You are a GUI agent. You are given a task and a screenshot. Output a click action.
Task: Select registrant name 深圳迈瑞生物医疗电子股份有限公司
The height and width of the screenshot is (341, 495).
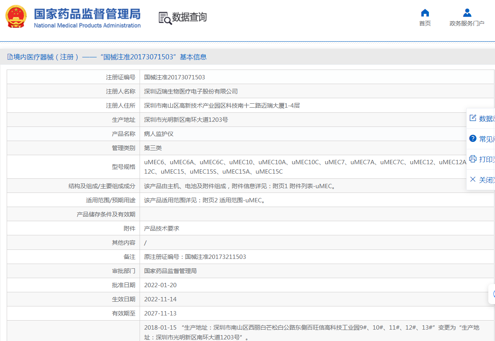tap(191, 92)
